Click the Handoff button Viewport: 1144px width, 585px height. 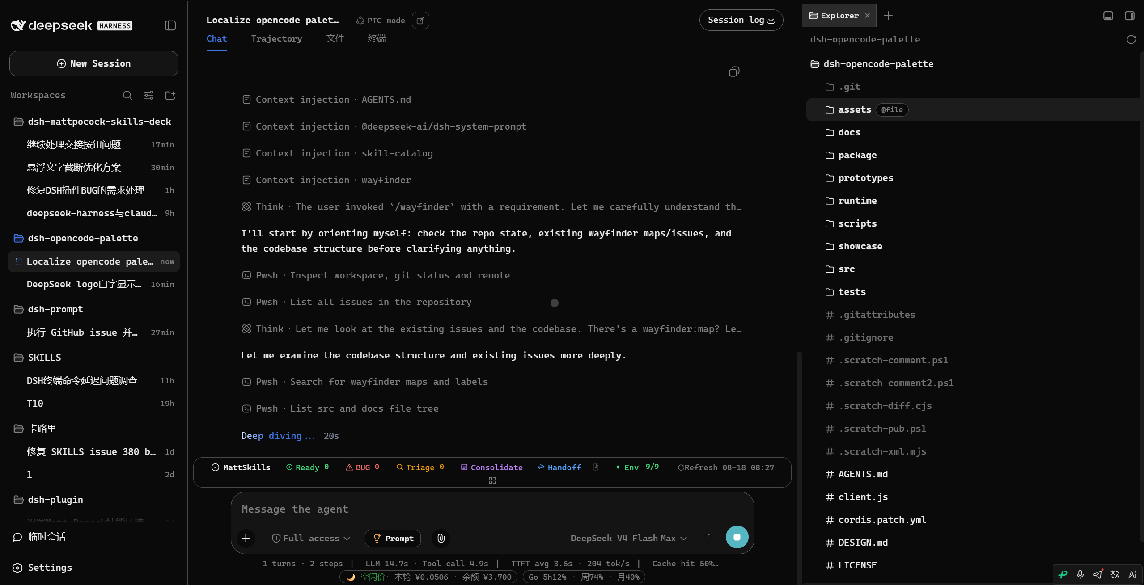pos(559,467)
